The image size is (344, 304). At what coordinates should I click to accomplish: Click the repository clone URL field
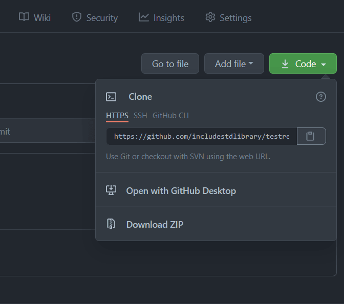(x=201, y=136)
